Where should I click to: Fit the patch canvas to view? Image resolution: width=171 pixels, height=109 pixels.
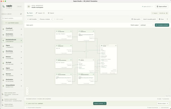[27, 93]
